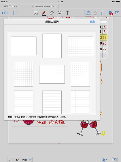Undo the last action
Viewport: 121px width, 162px height.
pyautogui.click(x=89, y=13)
